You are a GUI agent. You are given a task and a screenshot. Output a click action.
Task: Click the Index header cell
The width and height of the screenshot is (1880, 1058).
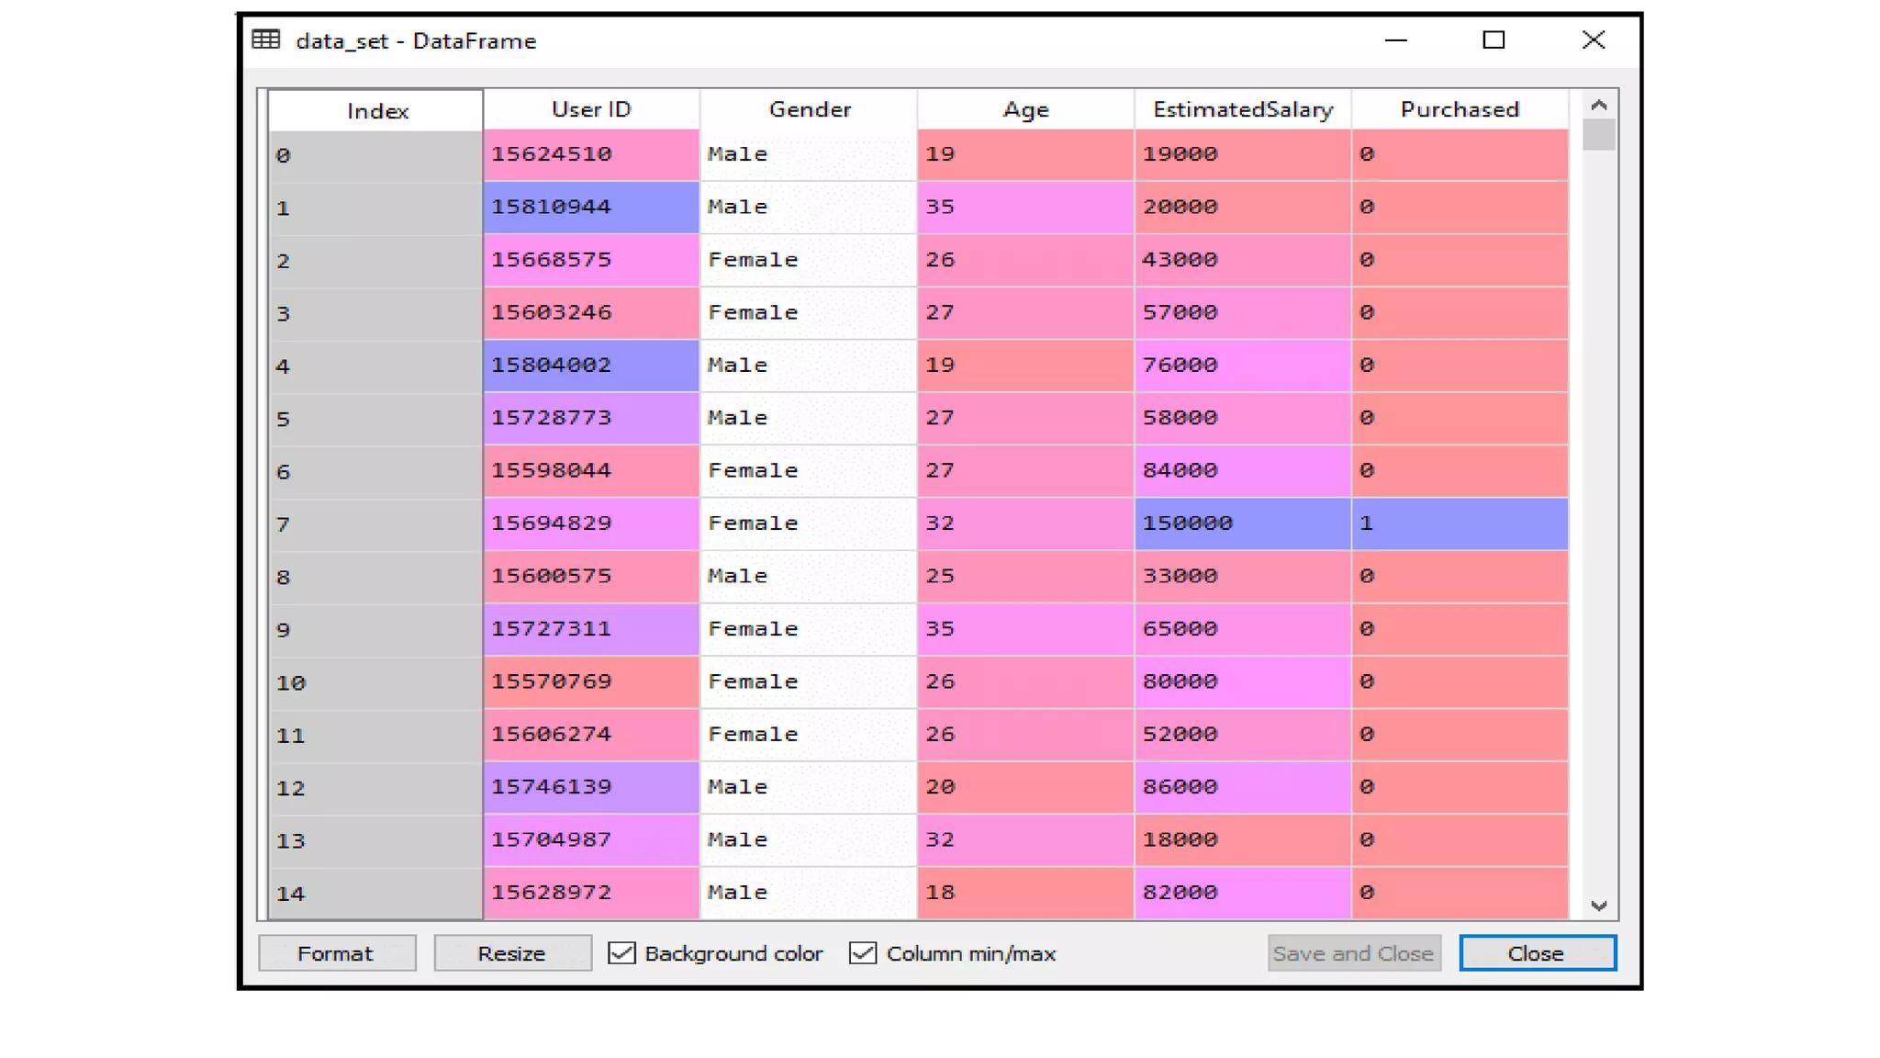(x=376, y=111)
